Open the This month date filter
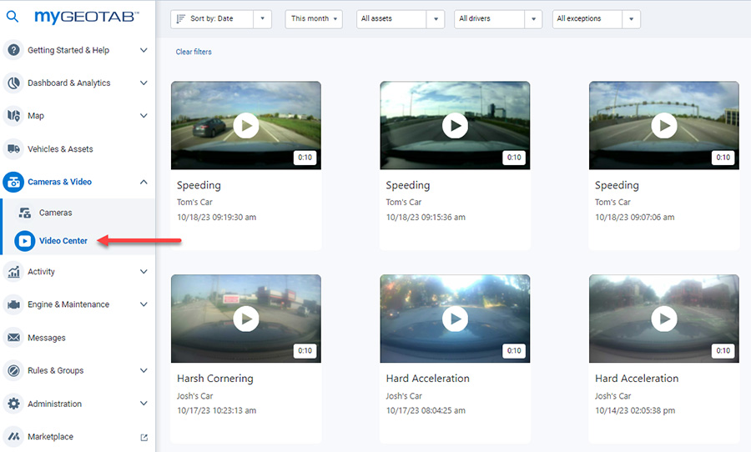 (x=315, y=19)
